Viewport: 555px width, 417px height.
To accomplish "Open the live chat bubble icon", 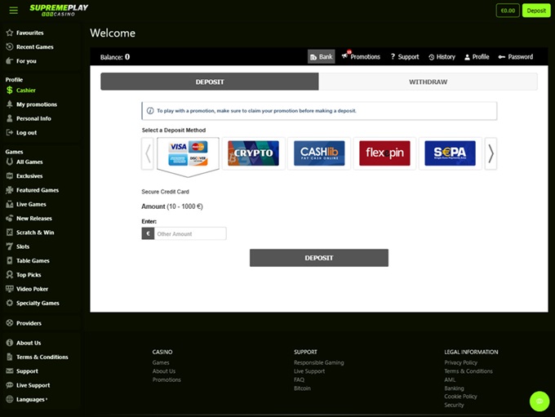I will (539, 401).
